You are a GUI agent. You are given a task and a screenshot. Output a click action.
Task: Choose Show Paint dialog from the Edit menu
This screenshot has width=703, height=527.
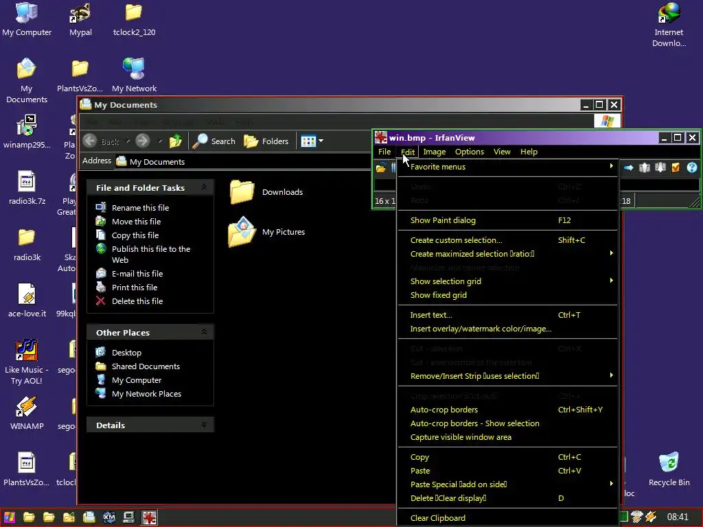coord(507,220)
